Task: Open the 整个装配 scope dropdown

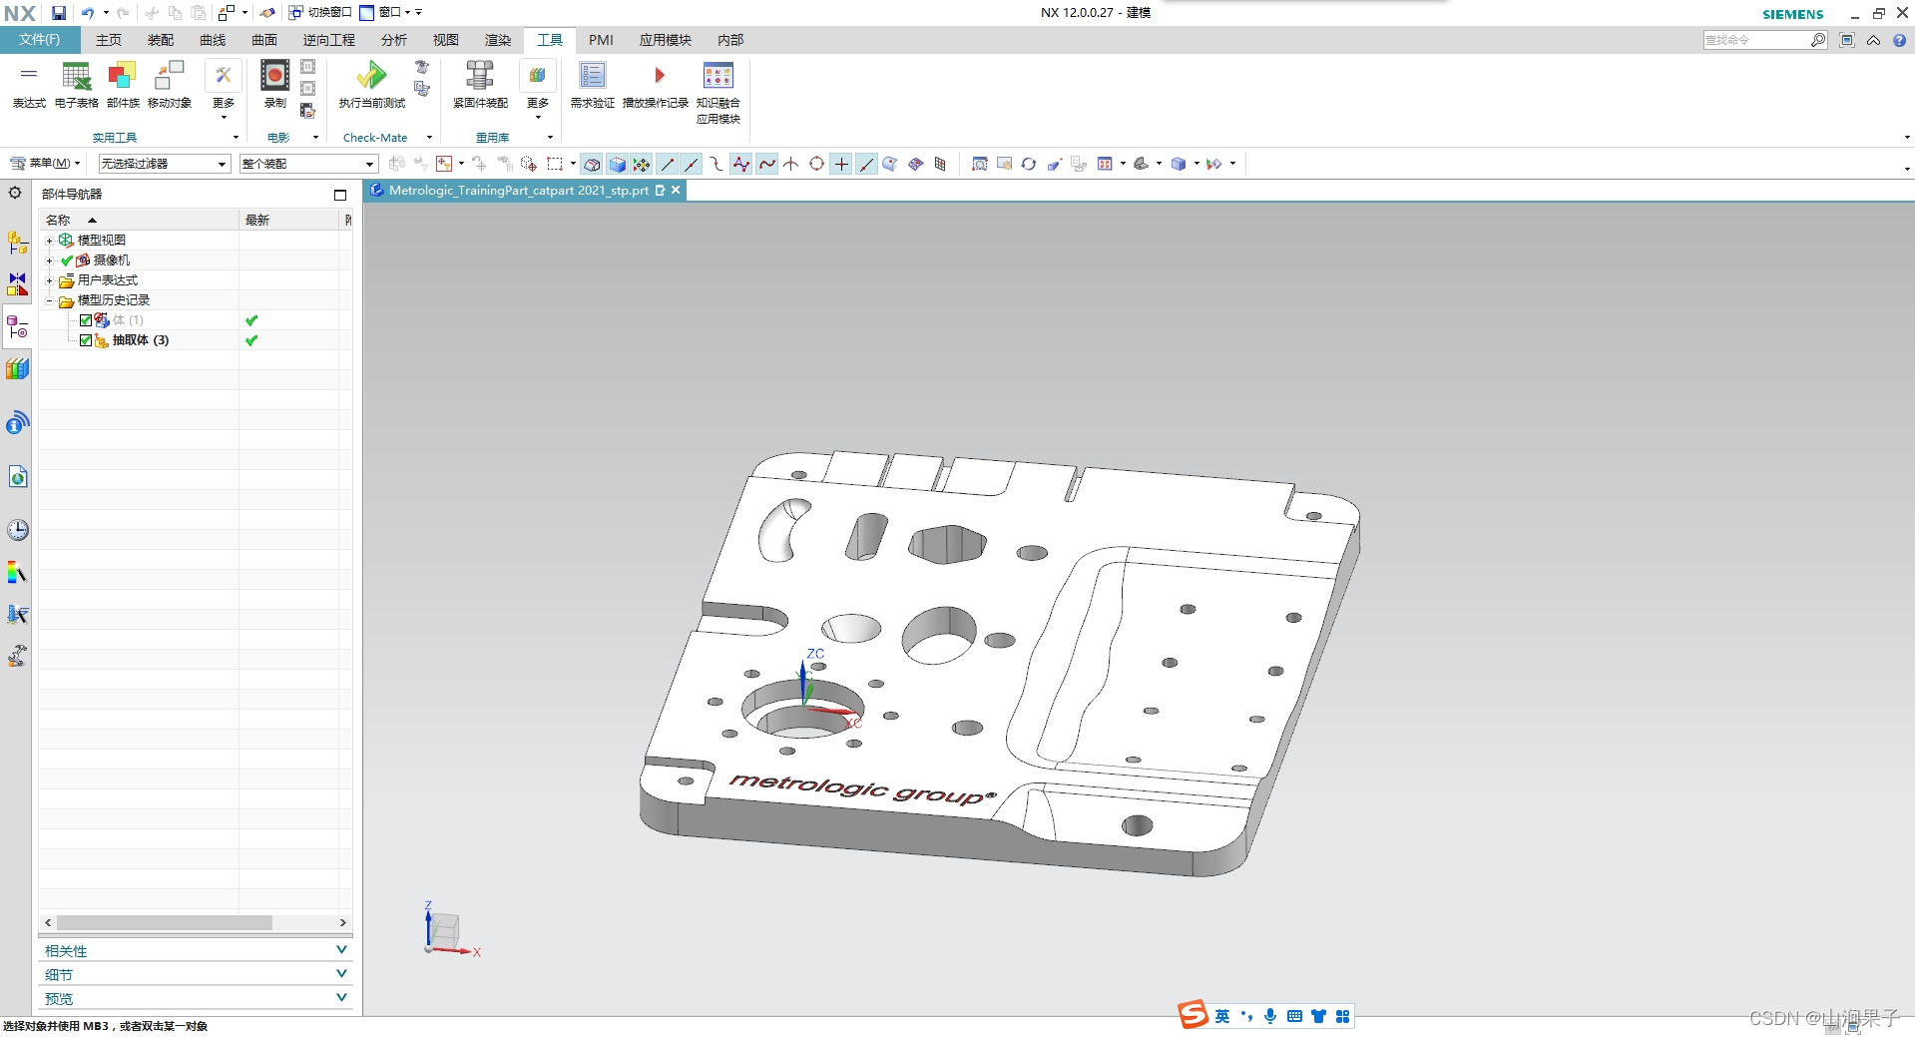Action: coord(308,164)
